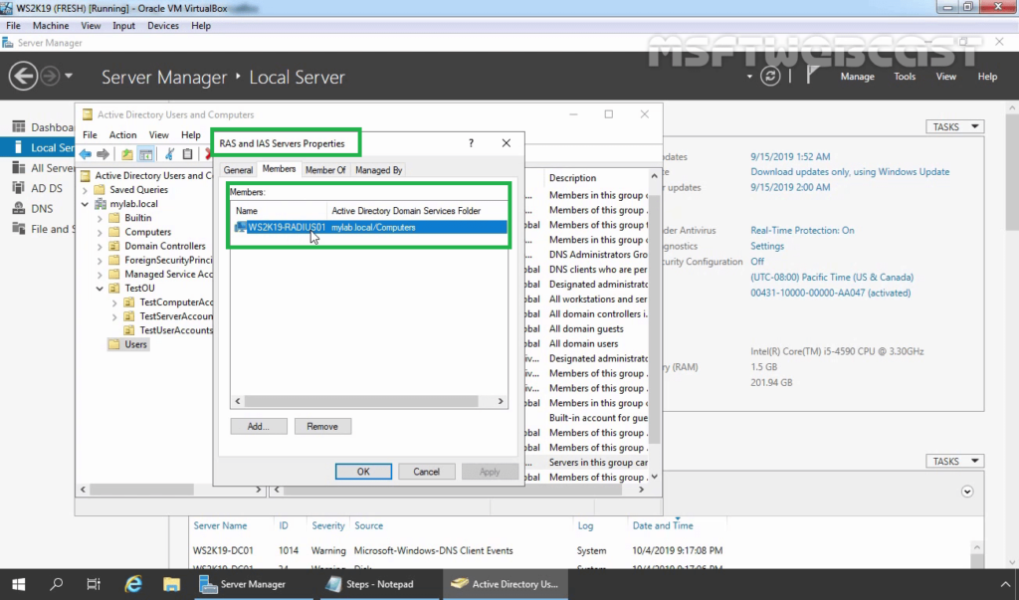The image size is (1019, 600).
Task: Click the Severity column header in Events
Action: [x=327, y=525]
